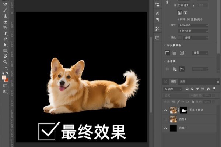
Task: Select the Paint Bucket tool
Action: [x=5, y=28]
